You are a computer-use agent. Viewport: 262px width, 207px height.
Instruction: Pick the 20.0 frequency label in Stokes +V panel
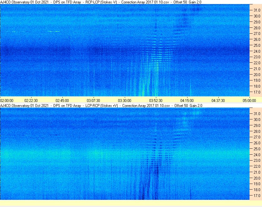(x=257, y=178)
